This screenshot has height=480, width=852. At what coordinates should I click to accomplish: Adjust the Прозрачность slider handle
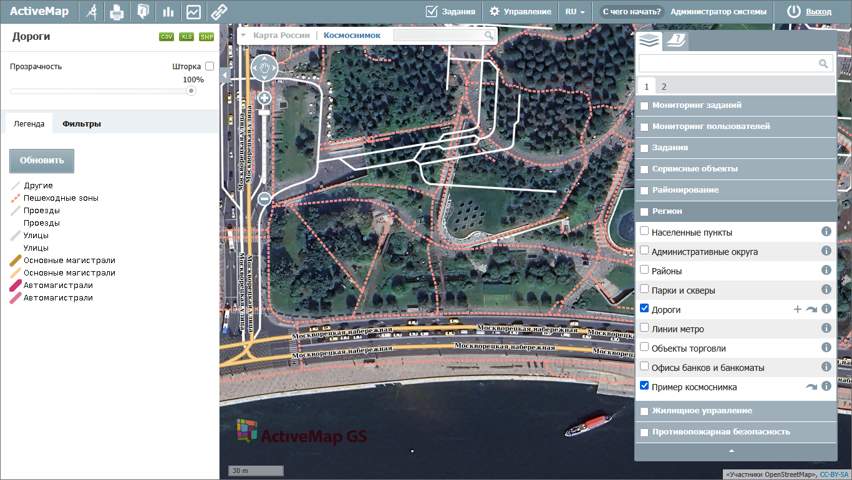click(x=191, y=91)
